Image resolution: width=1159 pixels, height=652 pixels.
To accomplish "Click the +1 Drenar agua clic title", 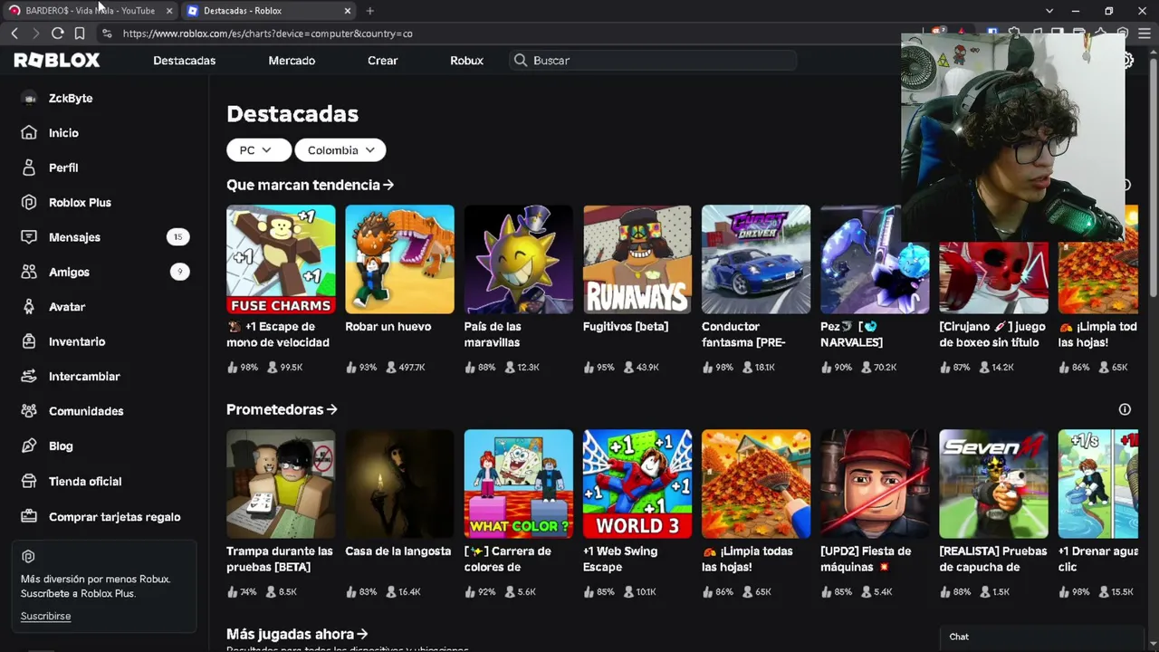I will (1097, 559).
